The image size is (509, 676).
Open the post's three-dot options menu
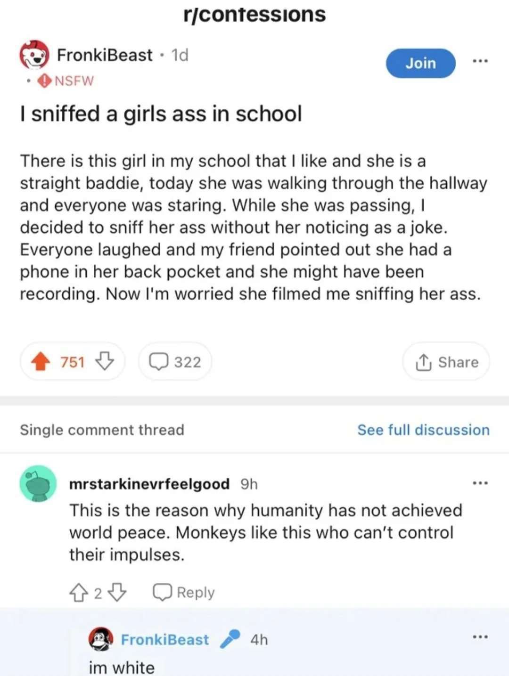(x=480, y=61)
